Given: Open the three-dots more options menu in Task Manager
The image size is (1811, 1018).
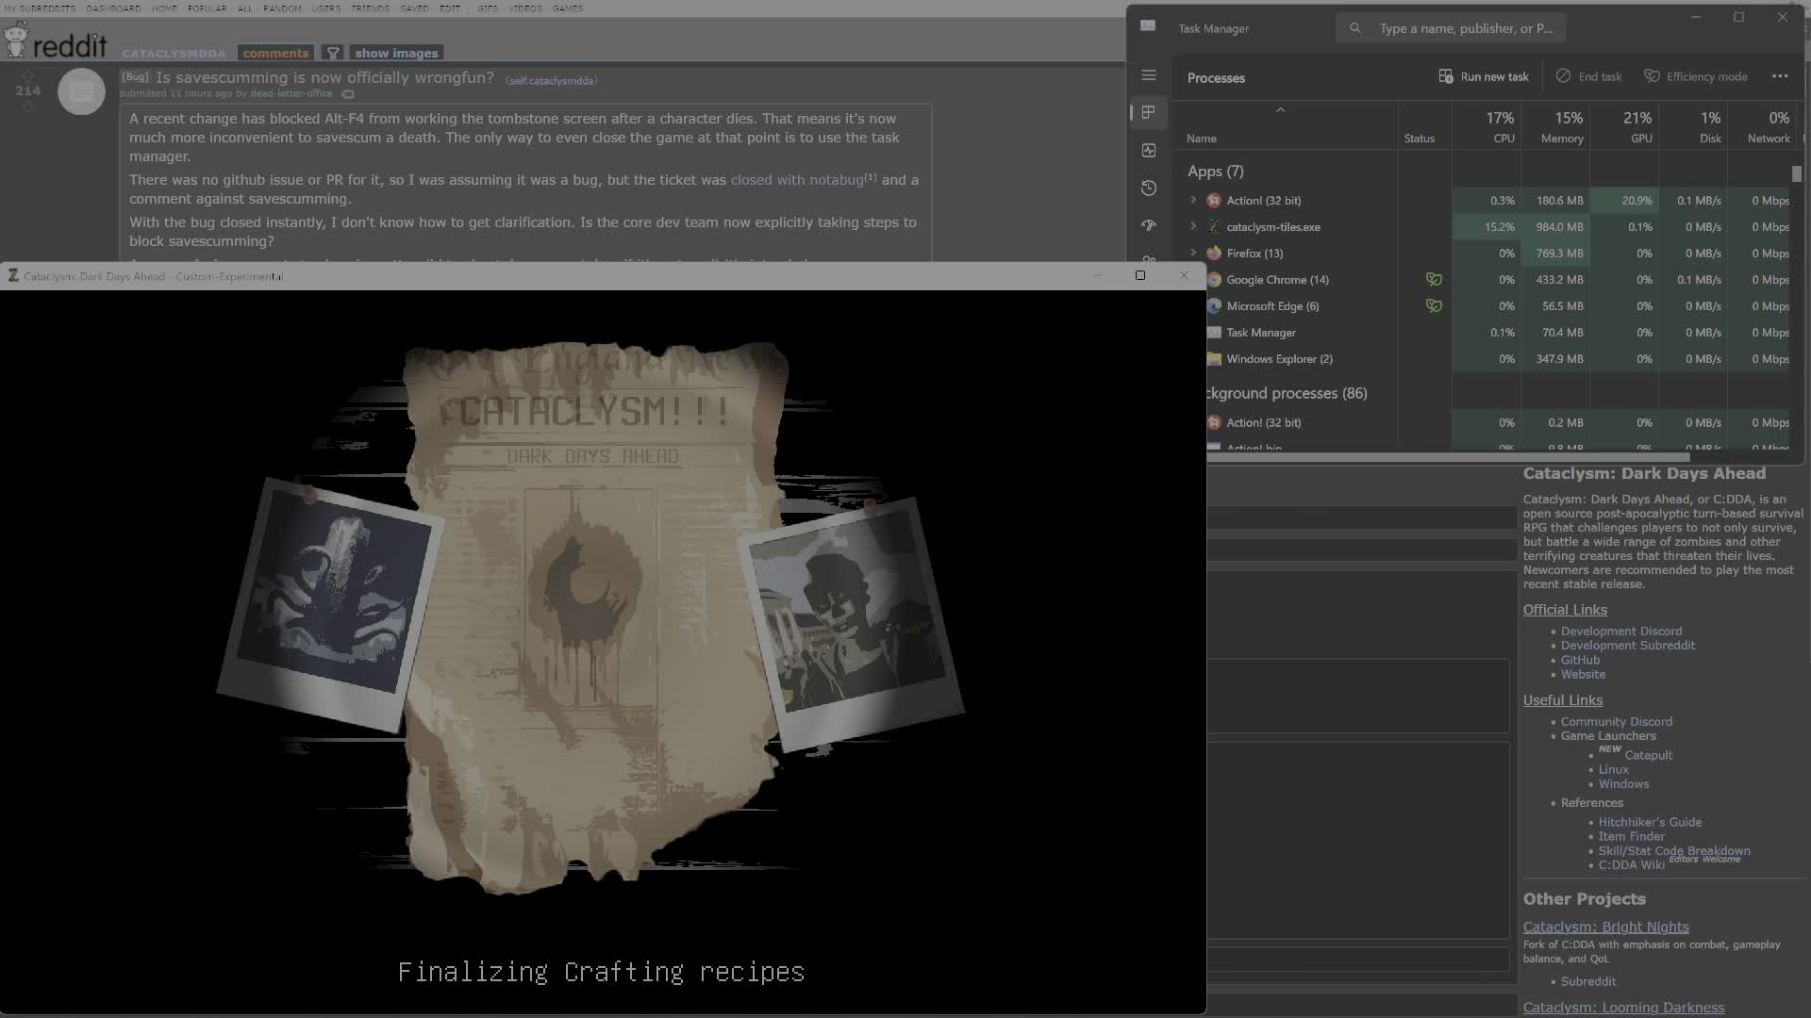Looking at the screenshot, I should pyautogui.click(x=1780, y=76).
